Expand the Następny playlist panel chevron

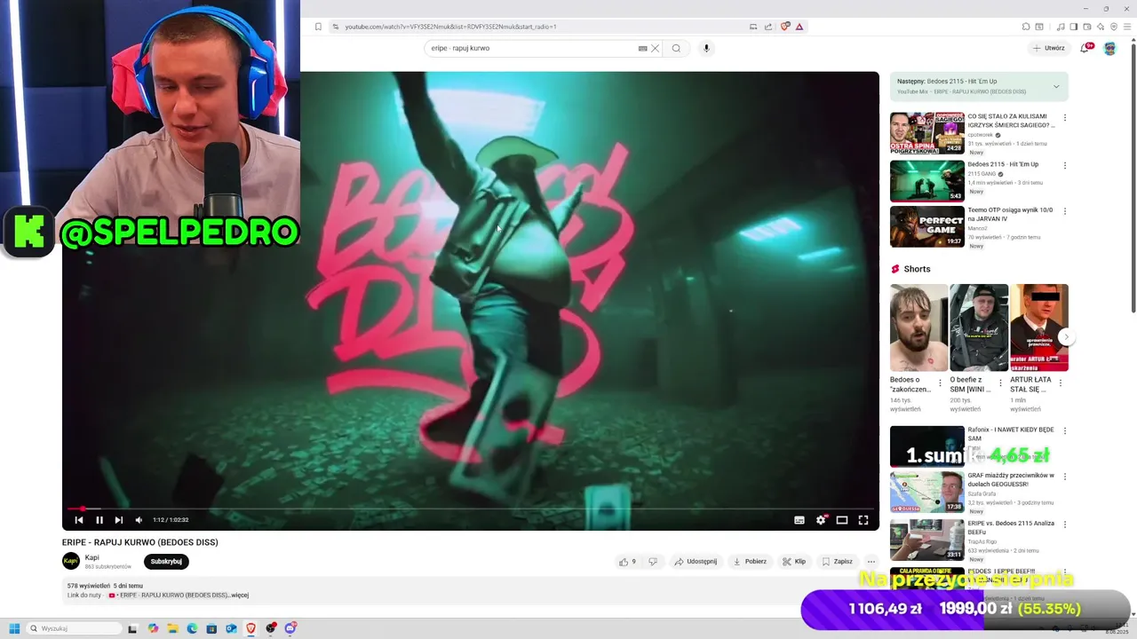coord(1056,86)
